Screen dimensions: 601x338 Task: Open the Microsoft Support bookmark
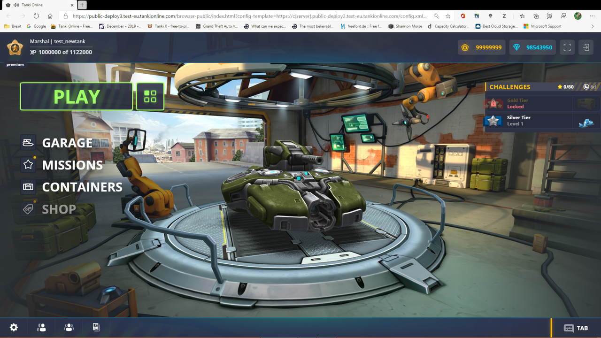542,26
